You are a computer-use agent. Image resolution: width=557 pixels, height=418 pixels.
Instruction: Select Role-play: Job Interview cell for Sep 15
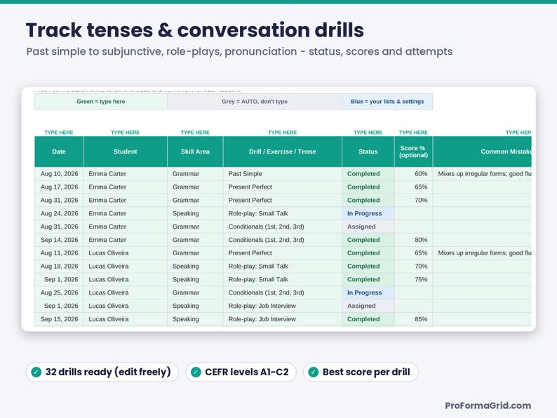(283, 319)
